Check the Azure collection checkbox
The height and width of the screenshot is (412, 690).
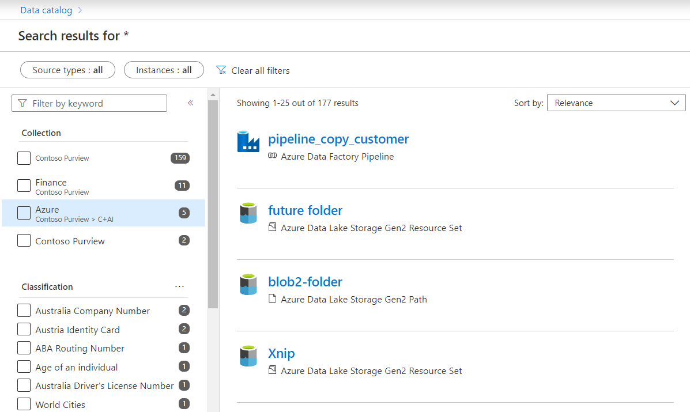[x=24, y=213]
